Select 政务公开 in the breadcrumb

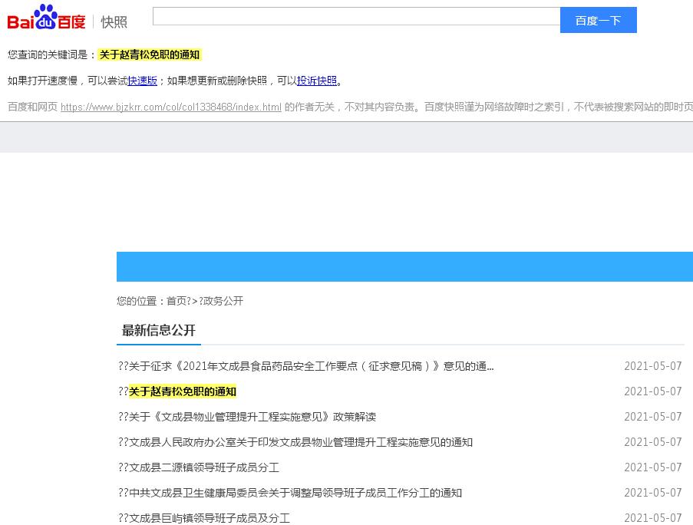click(222, 301)
